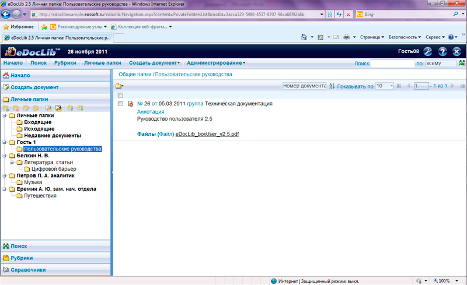Click the № 26 document link
This screenshot has width=467, height=285.
144,104
